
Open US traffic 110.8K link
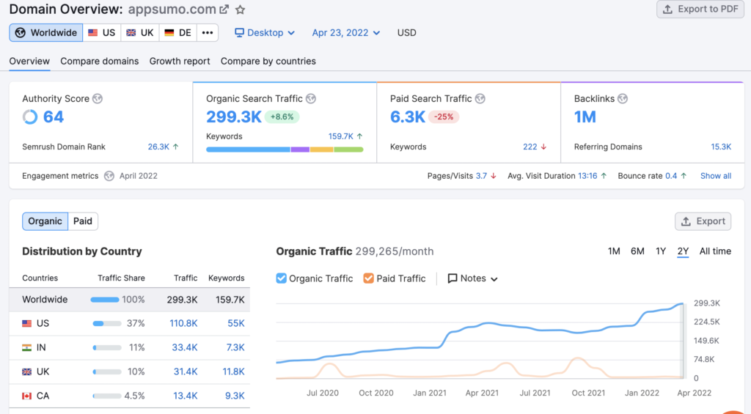coord(183,324)
